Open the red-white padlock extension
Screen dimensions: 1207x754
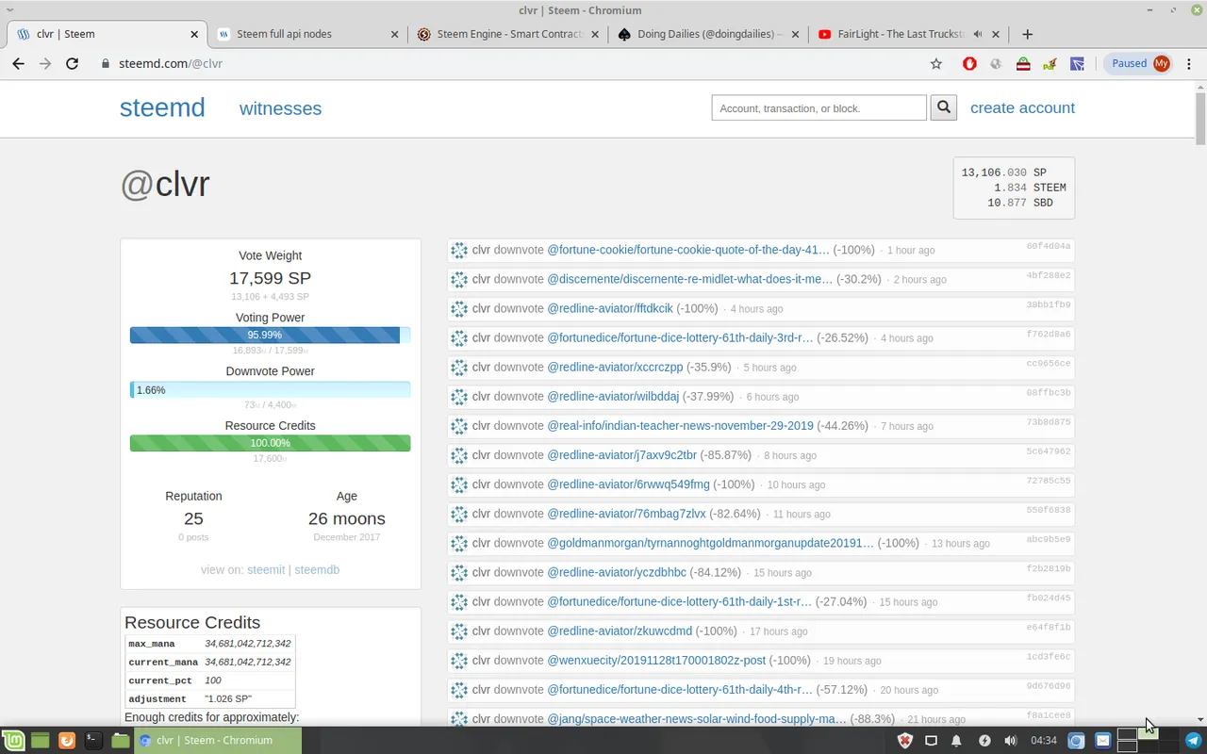(1023, 63)
